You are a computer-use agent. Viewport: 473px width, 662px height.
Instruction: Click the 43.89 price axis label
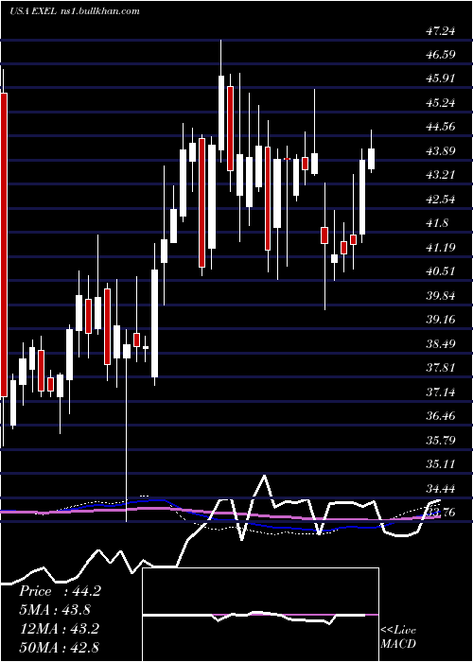441,150
